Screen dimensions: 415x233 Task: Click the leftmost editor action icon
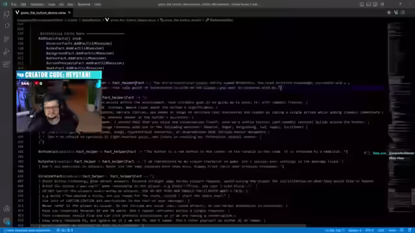[389, 12]
